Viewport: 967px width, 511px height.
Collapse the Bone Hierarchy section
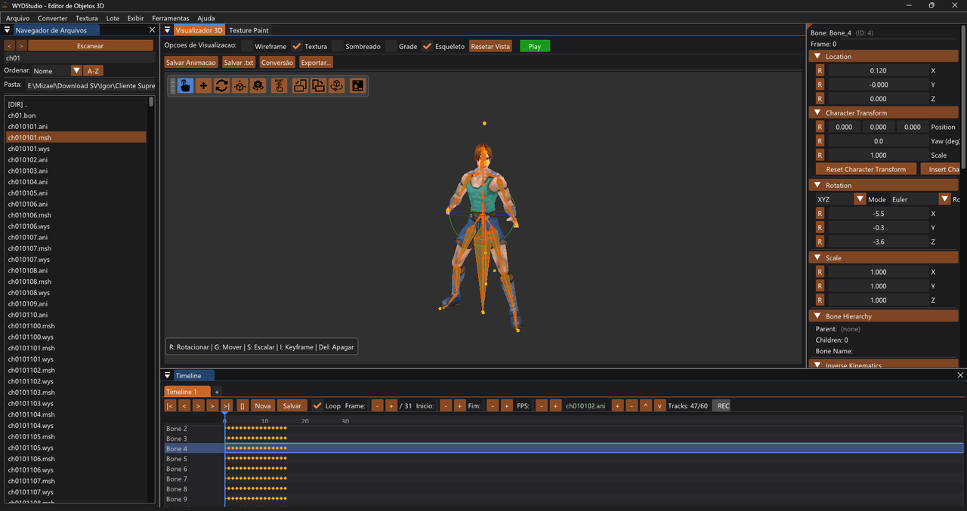click(817, 317)
